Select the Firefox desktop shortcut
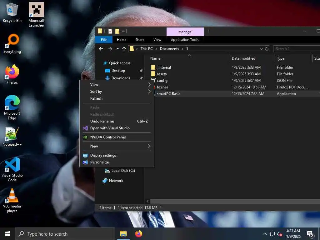The width and height of the screenshot is (320, 240). pyautogui.click(x=12, y=74)
